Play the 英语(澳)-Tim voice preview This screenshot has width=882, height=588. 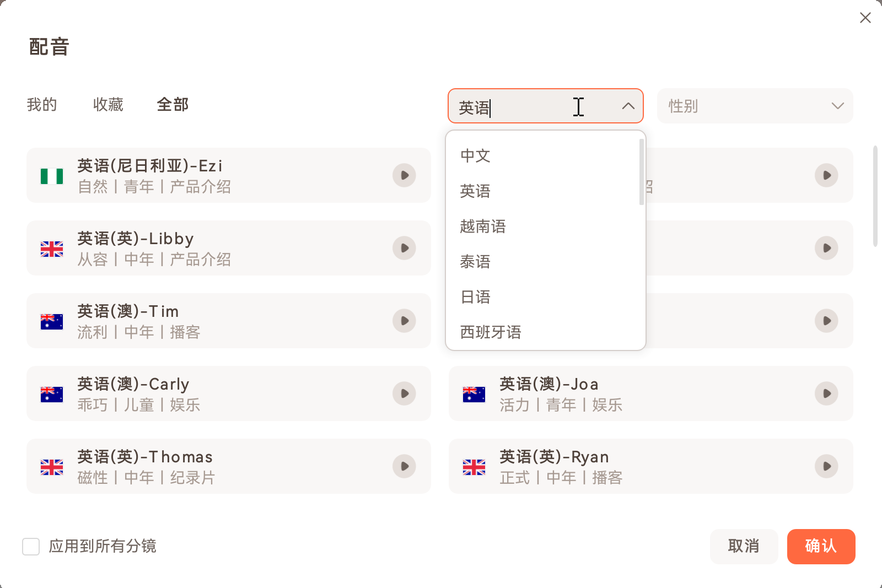(x=405, y=321)
